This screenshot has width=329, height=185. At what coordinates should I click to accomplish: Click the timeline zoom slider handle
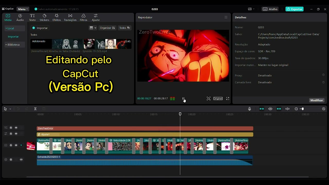click(303, 109)
